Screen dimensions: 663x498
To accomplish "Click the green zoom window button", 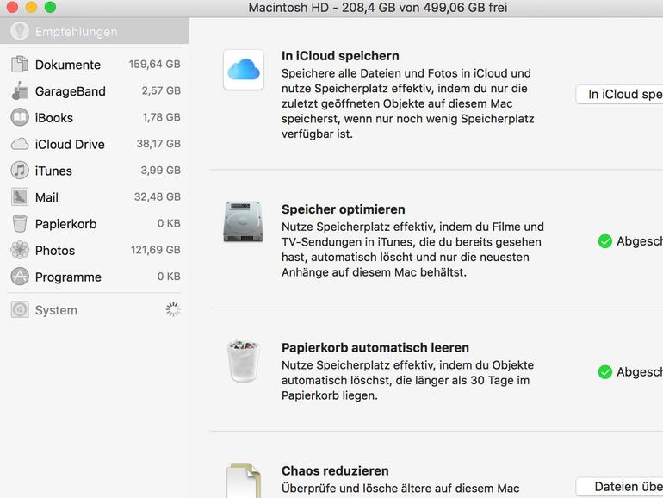I will tap(50, 7).
